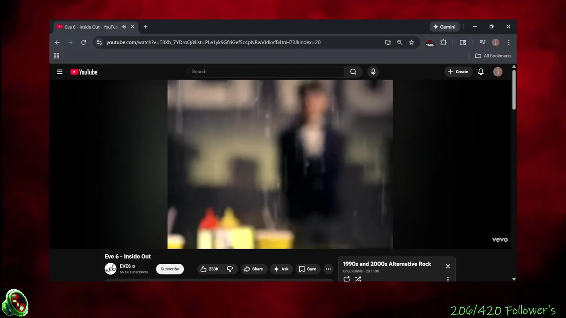Toggle playlist loop
The width and height of the screenshot is (566, 318).
[347, 279]
